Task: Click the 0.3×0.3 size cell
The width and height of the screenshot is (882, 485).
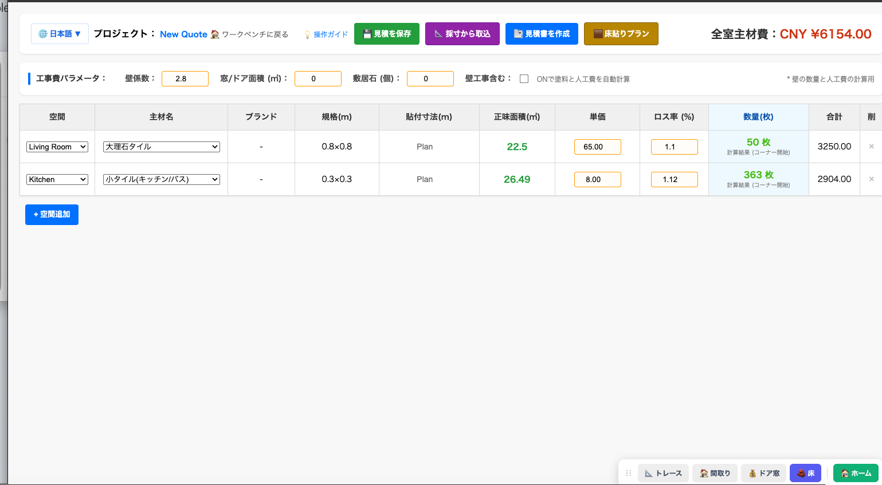Action: (337, 179)
